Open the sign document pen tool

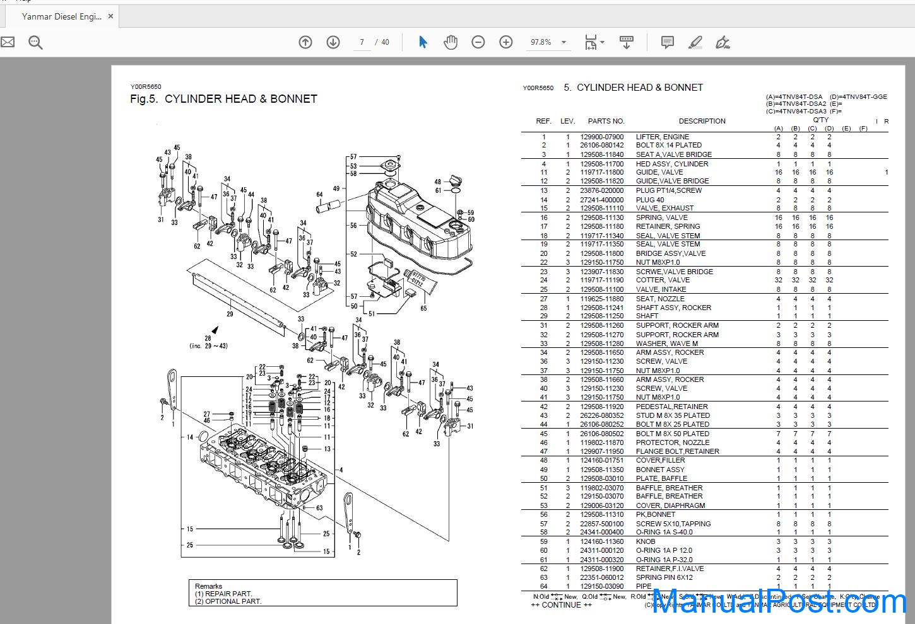pos(723,42)
